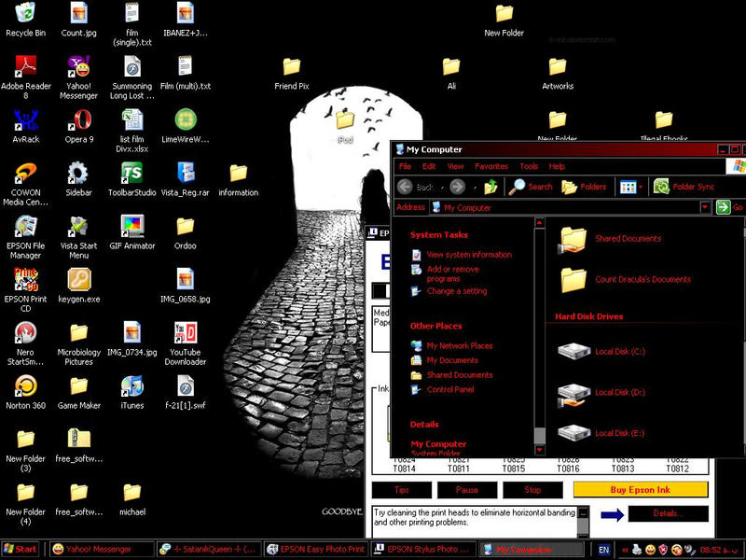Image resolution: width=746 pixels, height=560 pixels.
Task: Click Buy Epson Ink button
Action: (641, 489)
